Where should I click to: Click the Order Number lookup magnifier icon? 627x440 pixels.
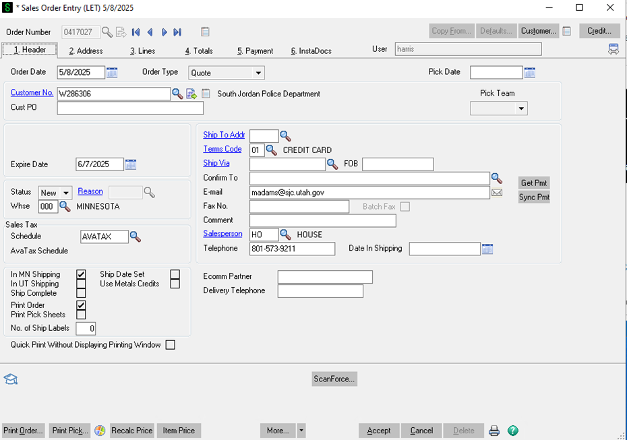click(107, 32)
